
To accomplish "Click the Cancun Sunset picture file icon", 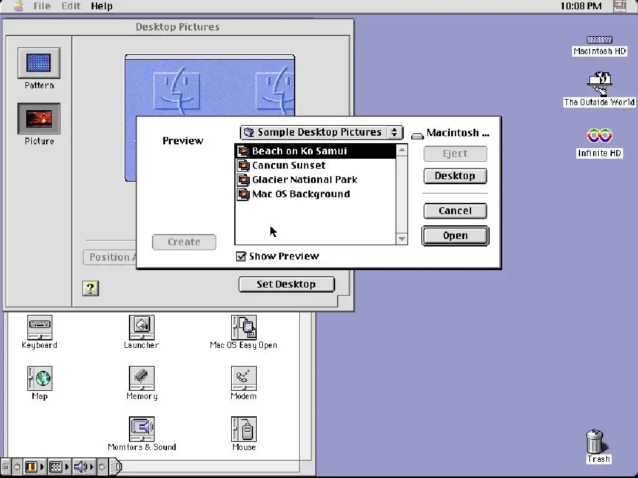I will [x=244, y=166].
